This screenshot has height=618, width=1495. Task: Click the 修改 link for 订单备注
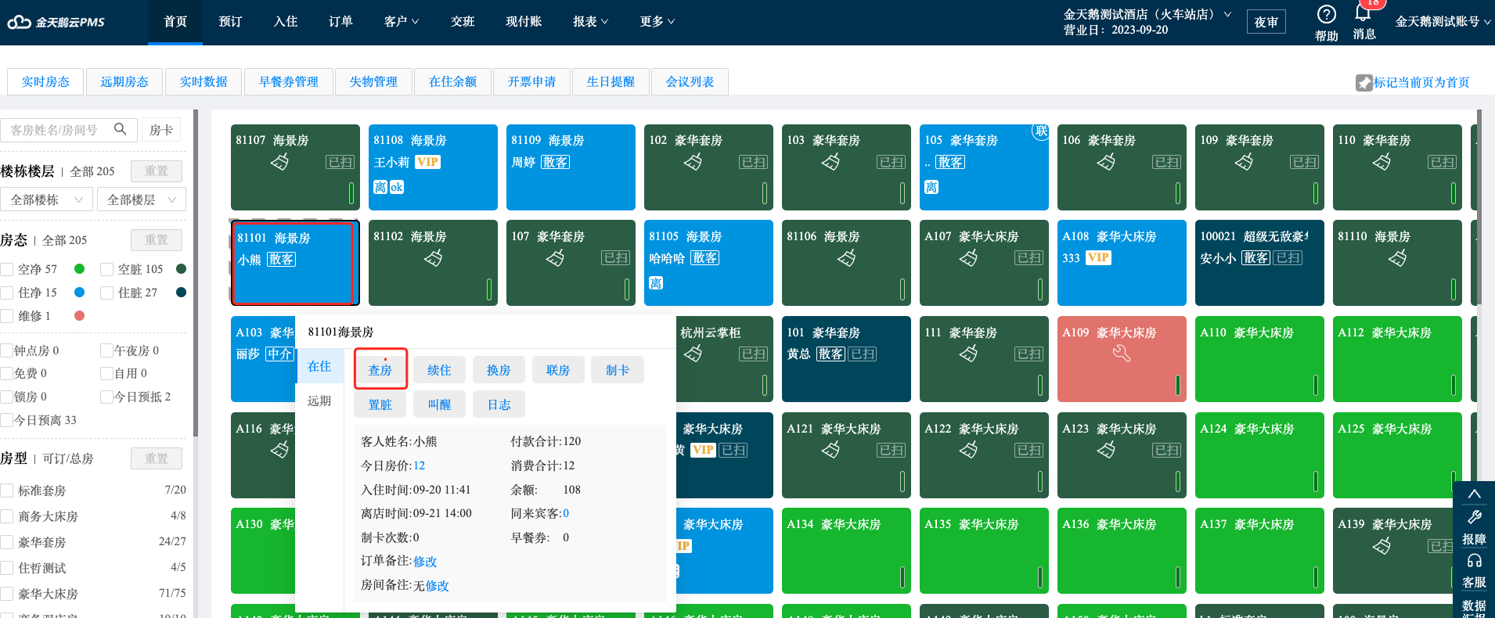point(425,561)
